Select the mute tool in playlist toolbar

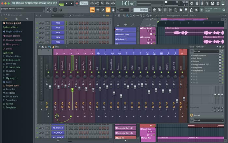134,15
